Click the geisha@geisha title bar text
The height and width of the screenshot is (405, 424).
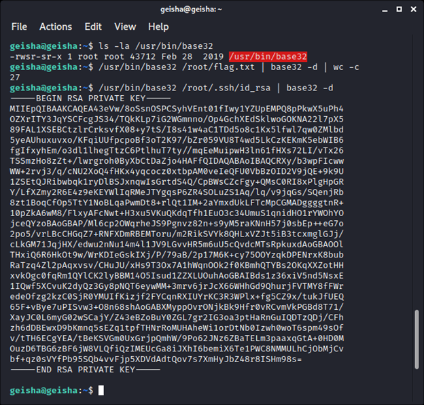[211, 7]
